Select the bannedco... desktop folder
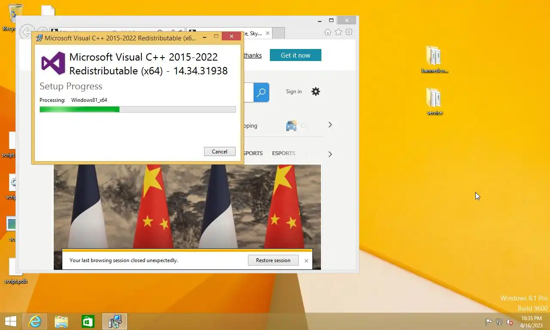Image resolution: width=550 pixels, height=330 pixels. tap(434, 59)
